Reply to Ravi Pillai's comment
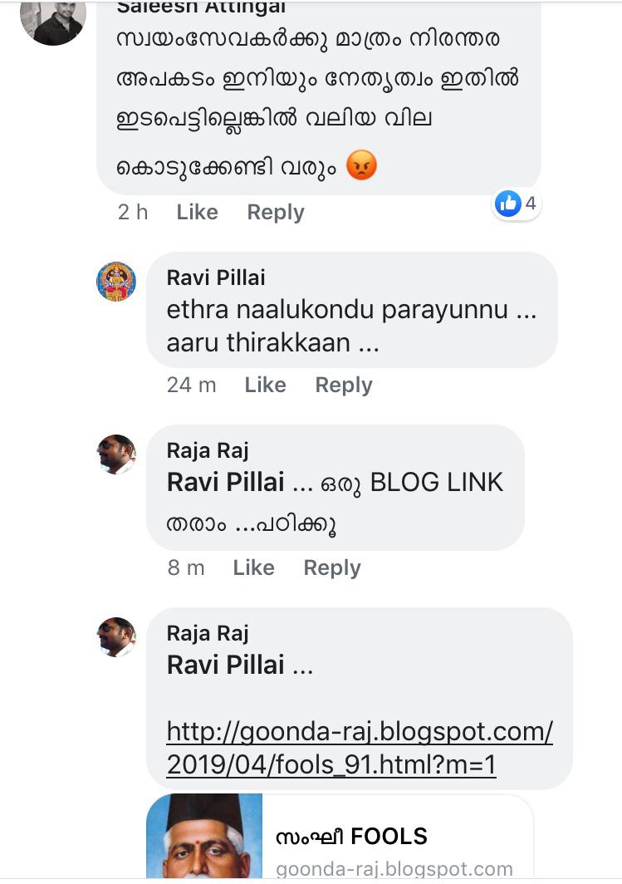Viewport: 622px width, 884px height. pyautogui.click(x=344, y=385)
